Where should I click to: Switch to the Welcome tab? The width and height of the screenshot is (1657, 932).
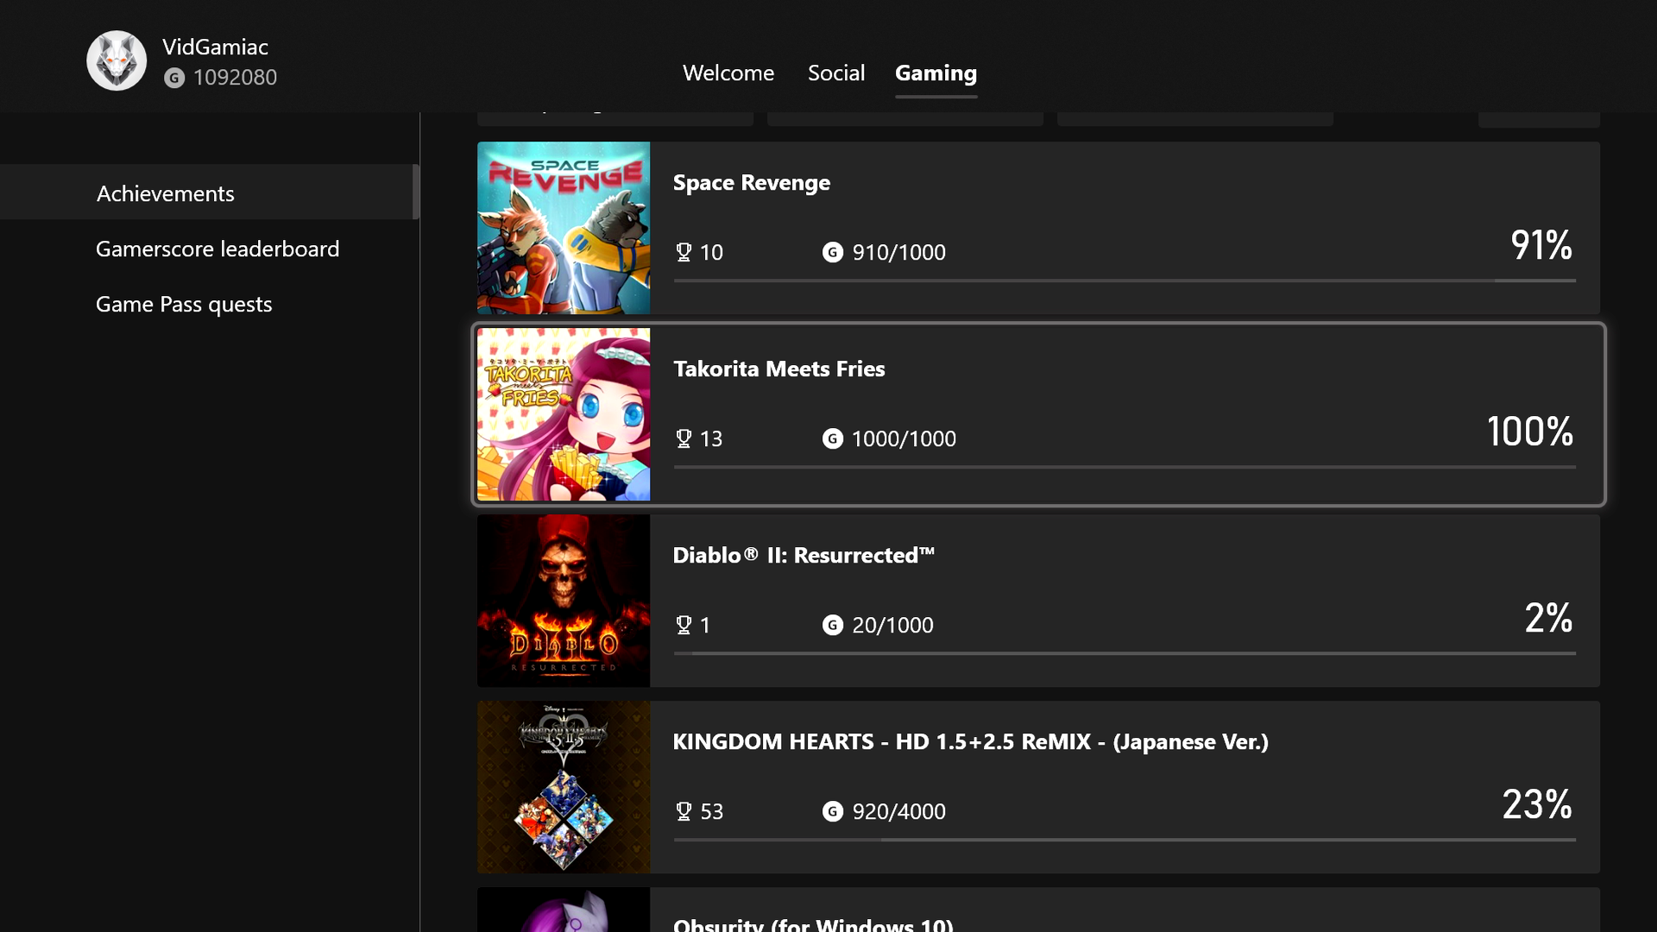(x=728, y=73)
